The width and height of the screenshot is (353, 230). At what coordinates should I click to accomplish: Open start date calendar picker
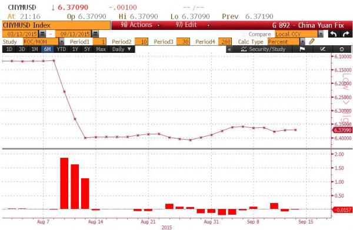42,34
